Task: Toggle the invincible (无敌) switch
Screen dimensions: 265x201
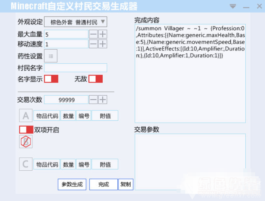Action: (x=96, y=79)
